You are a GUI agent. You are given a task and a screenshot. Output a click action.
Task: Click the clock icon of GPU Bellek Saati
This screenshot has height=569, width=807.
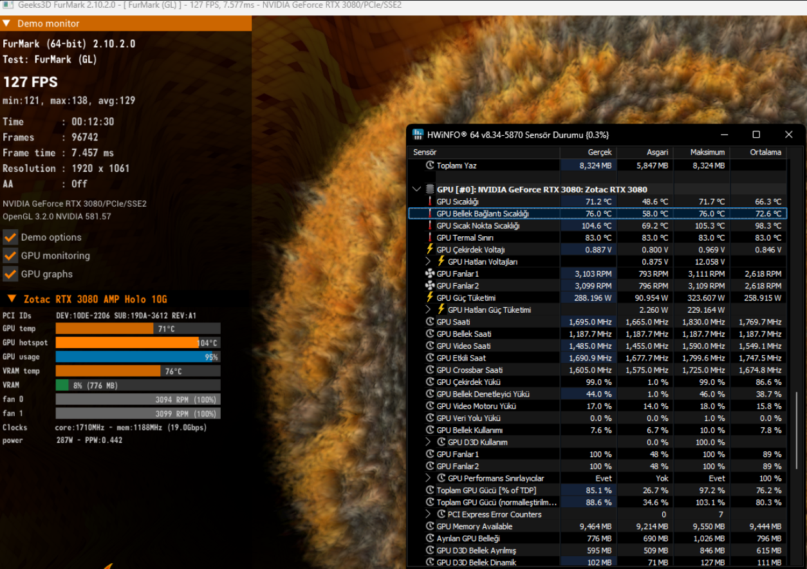tap(430, 333)
